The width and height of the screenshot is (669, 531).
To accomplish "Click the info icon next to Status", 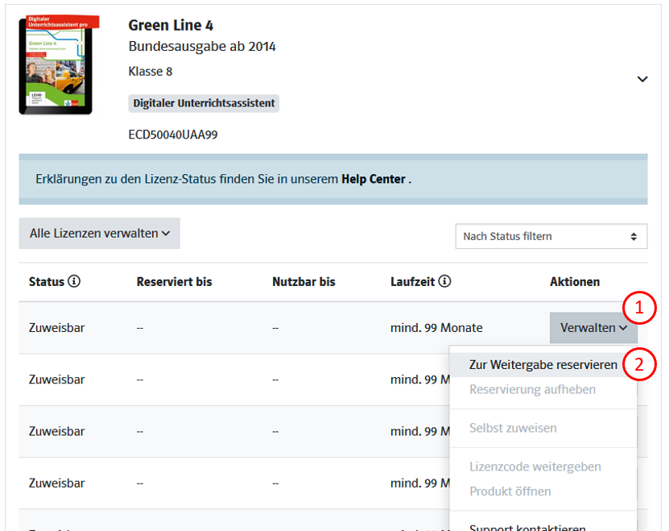I will pyautogui.click(x=75, y=282).
